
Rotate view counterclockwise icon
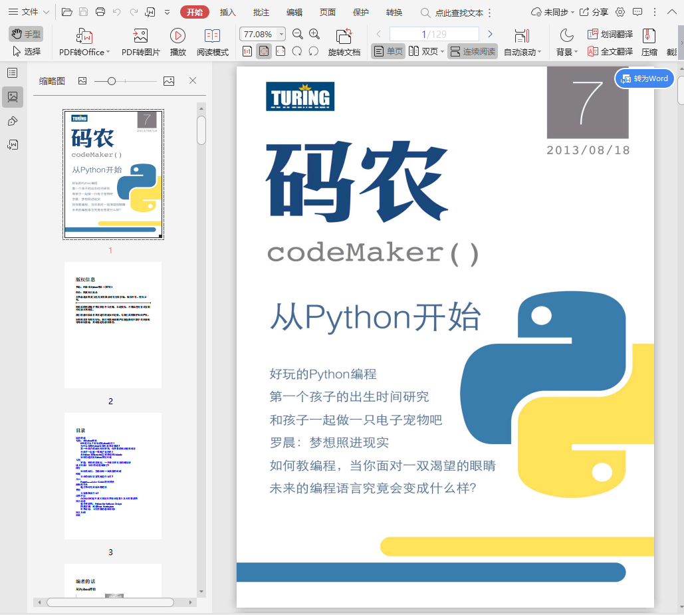(313, 51)
